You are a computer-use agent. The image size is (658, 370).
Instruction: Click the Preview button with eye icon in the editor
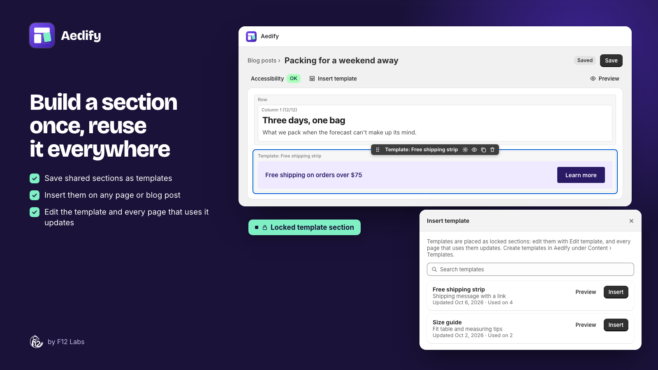click(x=605, y=79)
